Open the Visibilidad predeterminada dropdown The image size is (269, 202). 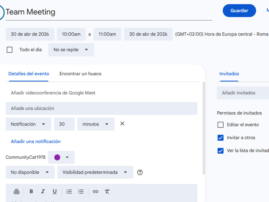point(95,172)
